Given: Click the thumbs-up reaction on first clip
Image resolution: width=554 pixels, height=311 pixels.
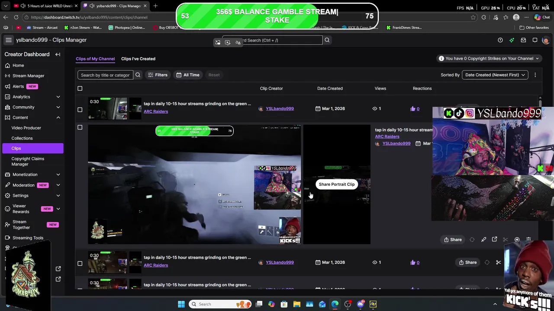Looking at the screenshot, I should point(412,109).
